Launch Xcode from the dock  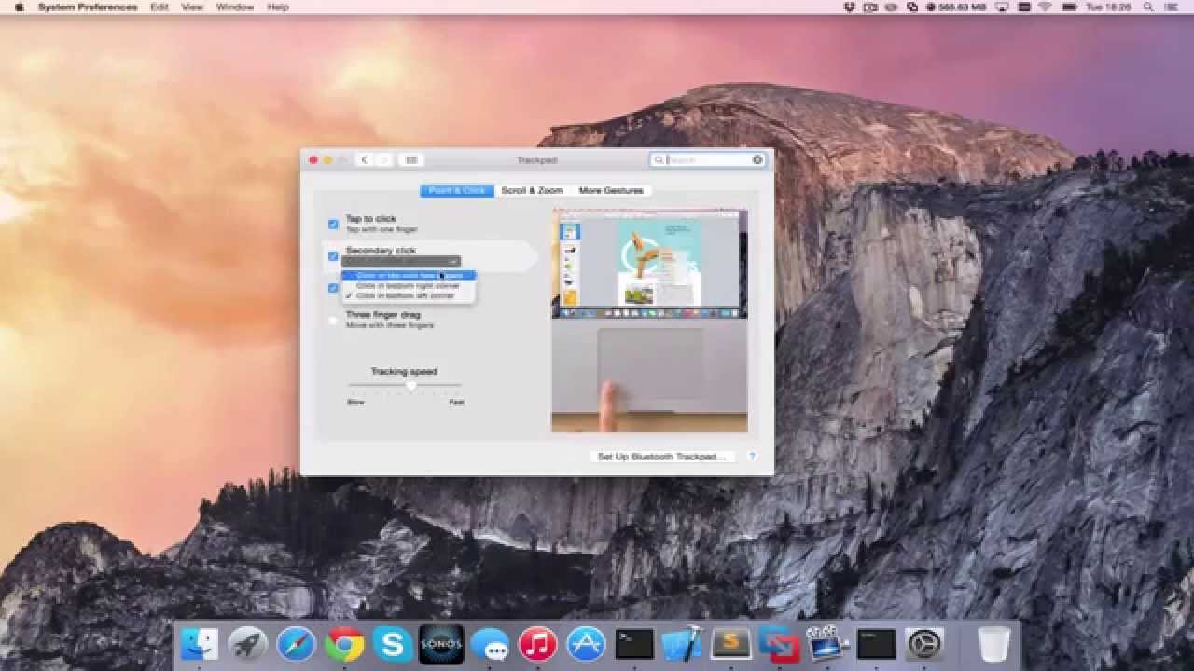click(683, 644)
